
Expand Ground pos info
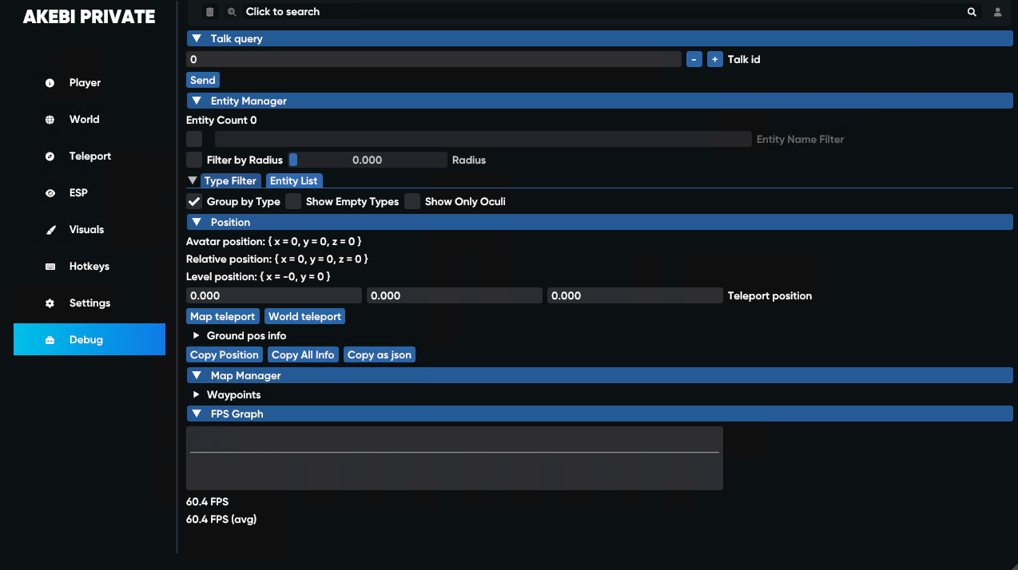point(197,335)
